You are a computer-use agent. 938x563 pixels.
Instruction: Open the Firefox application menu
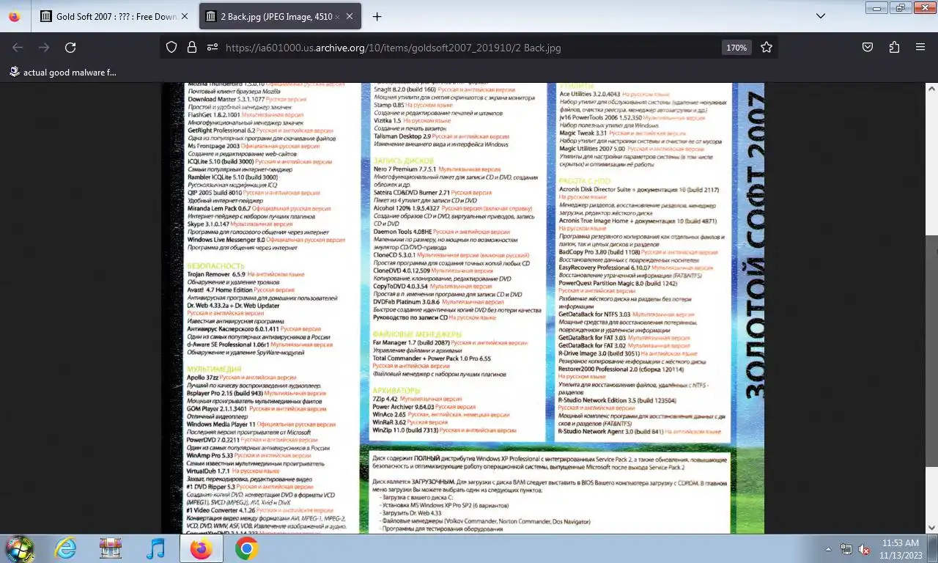(920, 47)
